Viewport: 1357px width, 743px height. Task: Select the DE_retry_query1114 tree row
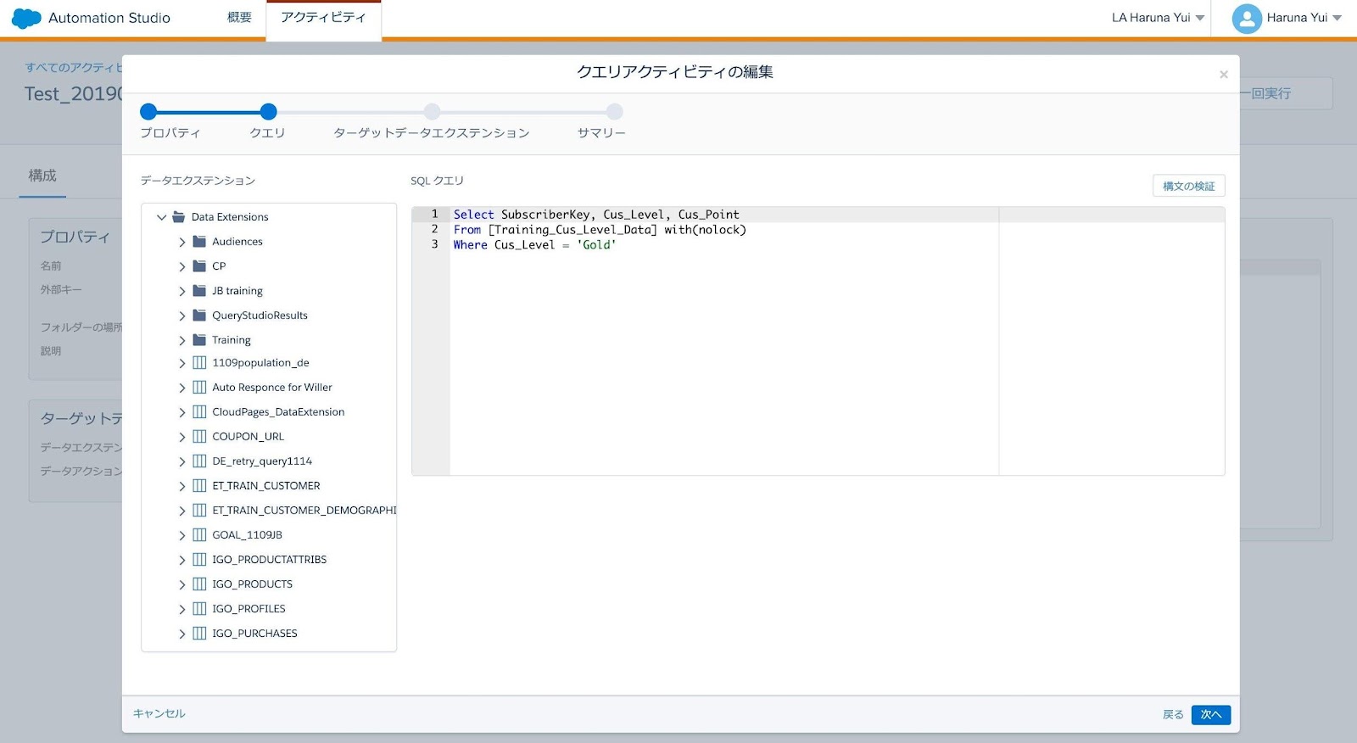coord(262,461)
